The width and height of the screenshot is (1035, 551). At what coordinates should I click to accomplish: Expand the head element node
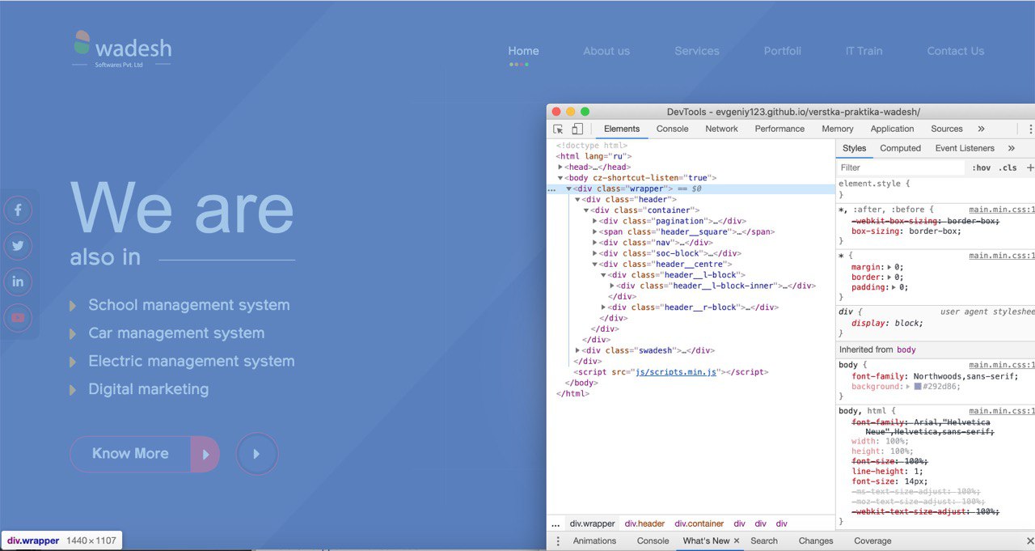tap(560, 167)
